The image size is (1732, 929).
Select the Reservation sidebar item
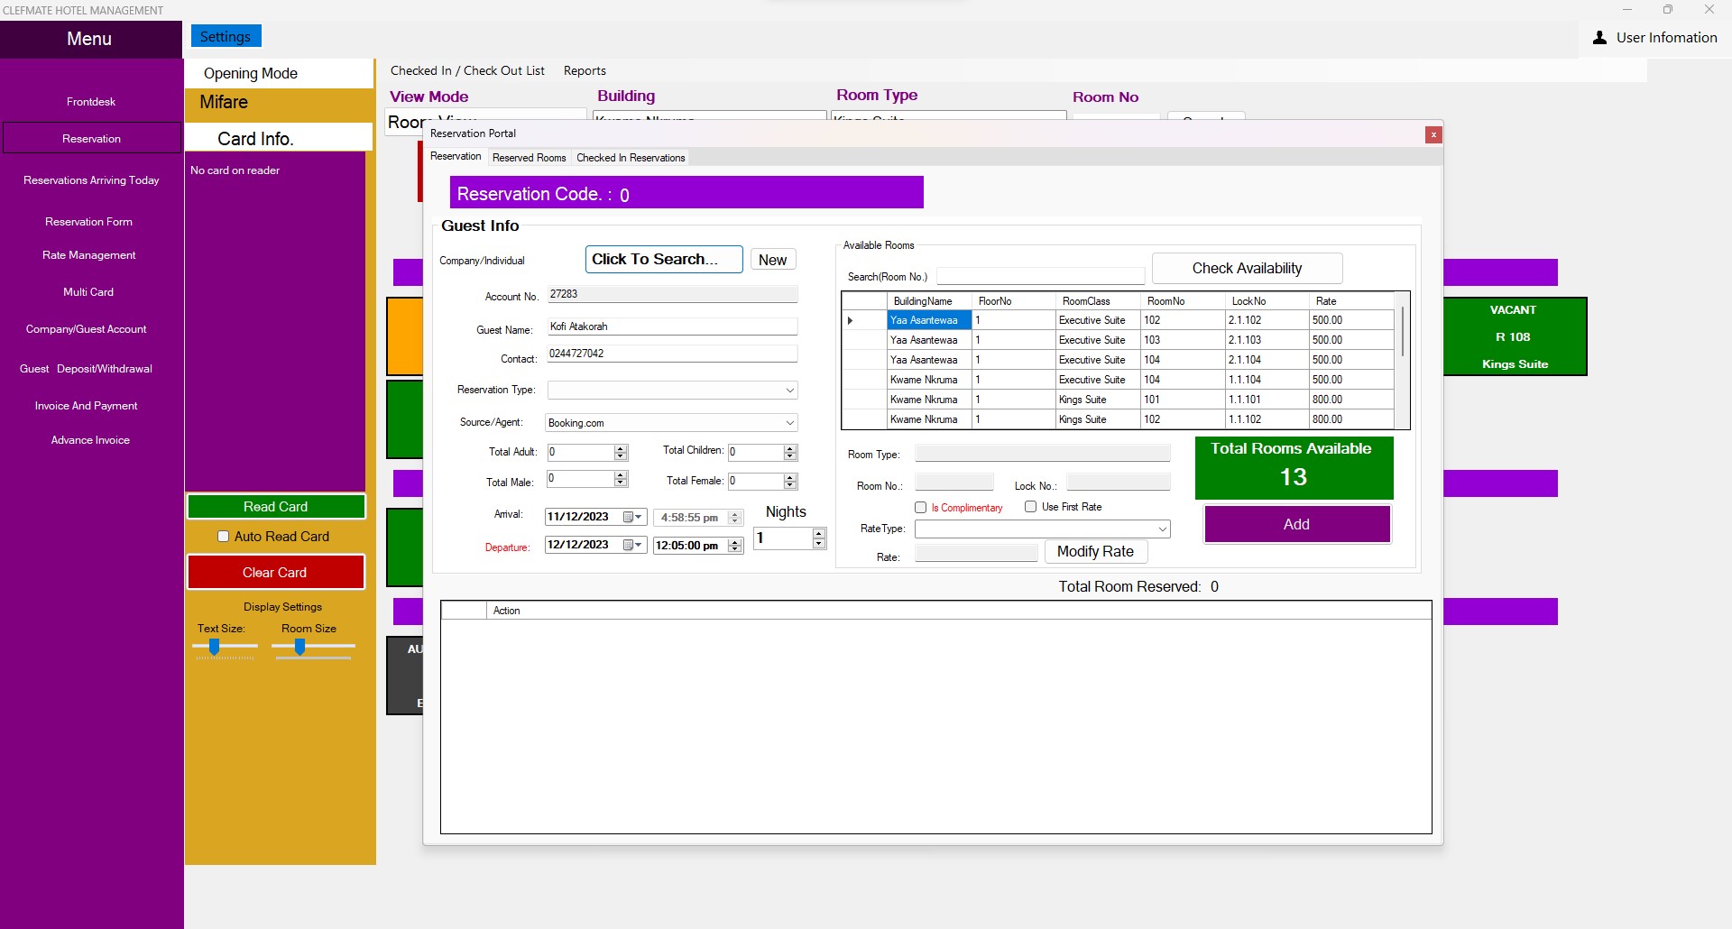click(91, 139)
